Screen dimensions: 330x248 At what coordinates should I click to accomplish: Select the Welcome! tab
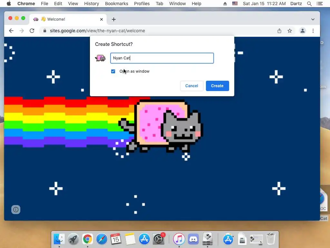click(68, 19)
